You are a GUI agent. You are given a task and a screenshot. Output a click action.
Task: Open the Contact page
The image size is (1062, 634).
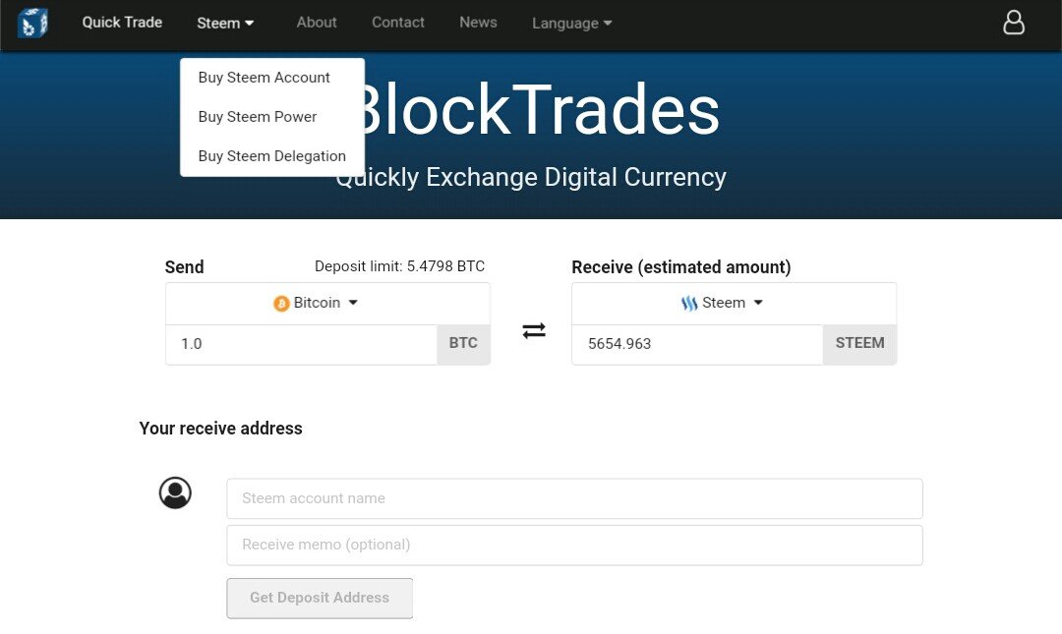tap(397, 23)
